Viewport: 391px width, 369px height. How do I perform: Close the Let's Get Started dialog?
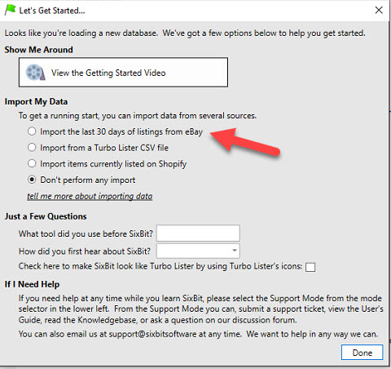tap(379, 11)
